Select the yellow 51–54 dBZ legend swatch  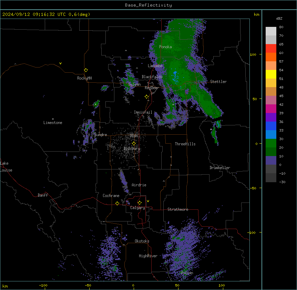click(x=271, y=74)
